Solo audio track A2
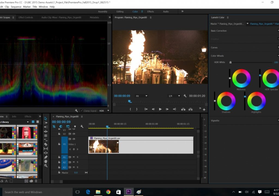Viewport: 279px width, 196px height. click(x=78, y=162)
